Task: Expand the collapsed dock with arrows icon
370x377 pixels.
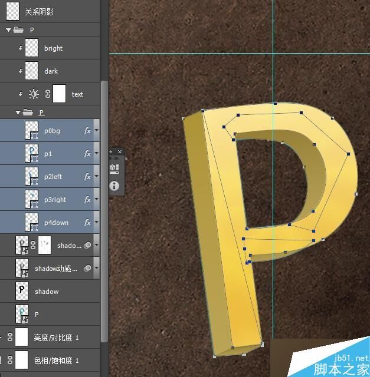Action: tap(111, 152)
